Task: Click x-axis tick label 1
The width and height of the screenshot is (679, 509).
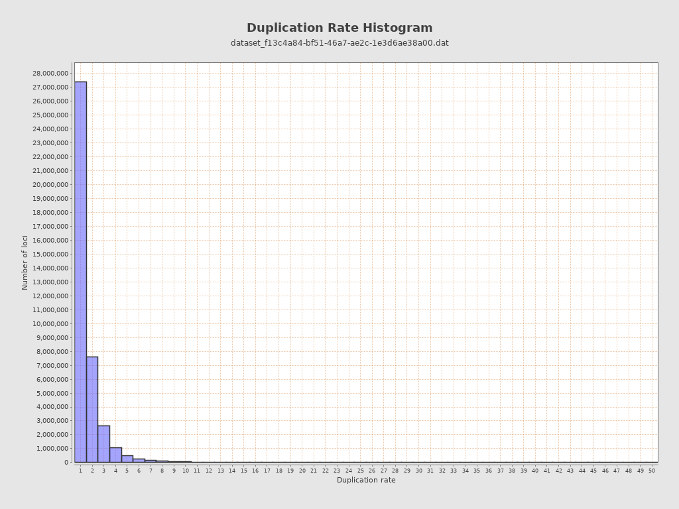Action: click(x=80, y=471)
